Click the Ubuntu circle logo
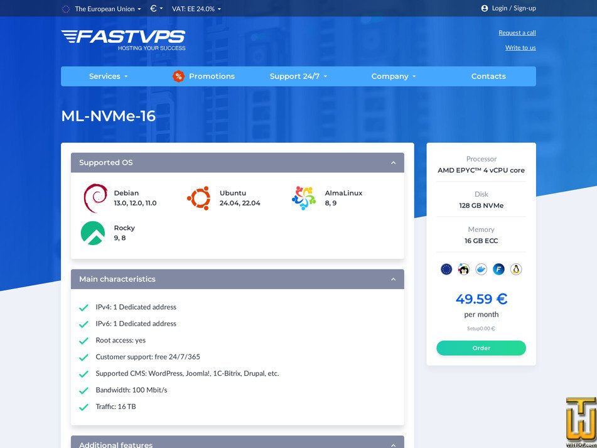 [x=199, y=198]
